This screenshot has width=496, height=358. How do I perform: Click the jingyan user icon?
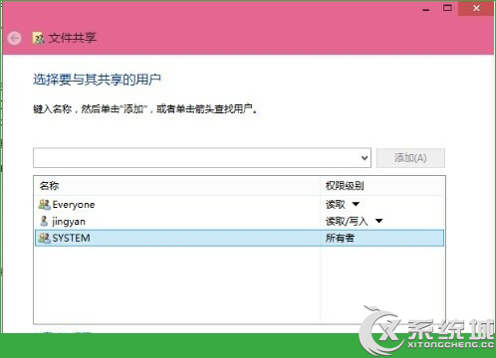click(x=44, y=221)
